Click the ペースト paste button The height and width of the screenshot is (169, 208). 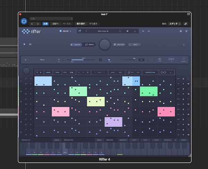point(67,24)
